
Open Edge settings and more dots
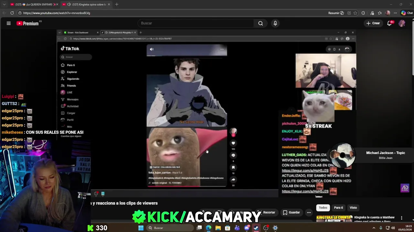pyautogui.click(x=396, y=13)
